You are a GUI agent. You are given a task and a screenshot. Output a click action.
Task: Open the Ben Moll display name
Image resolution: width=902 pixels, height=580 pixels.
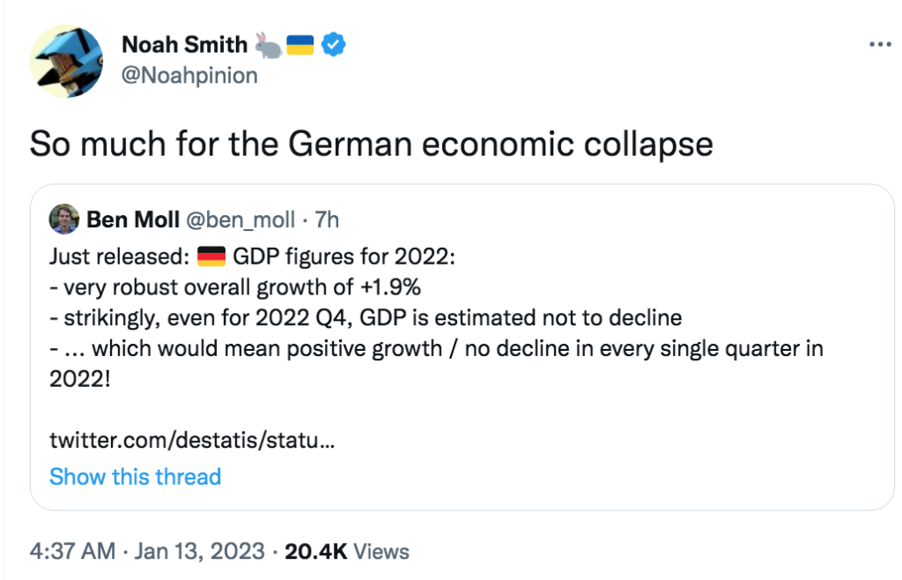pos(133,219)
